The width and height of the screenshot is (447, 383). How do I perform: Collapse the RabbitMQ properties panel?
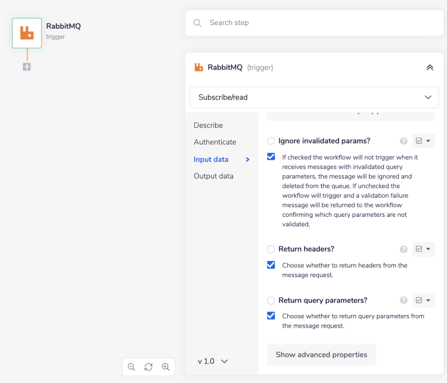point(430,67)
